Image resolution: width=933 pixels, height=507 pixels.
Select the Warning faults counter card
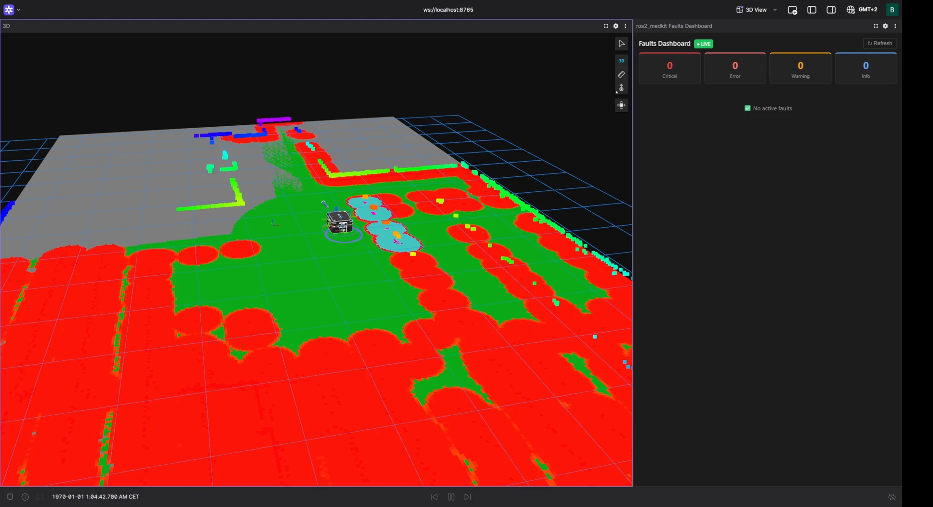(x=800, y=68)
